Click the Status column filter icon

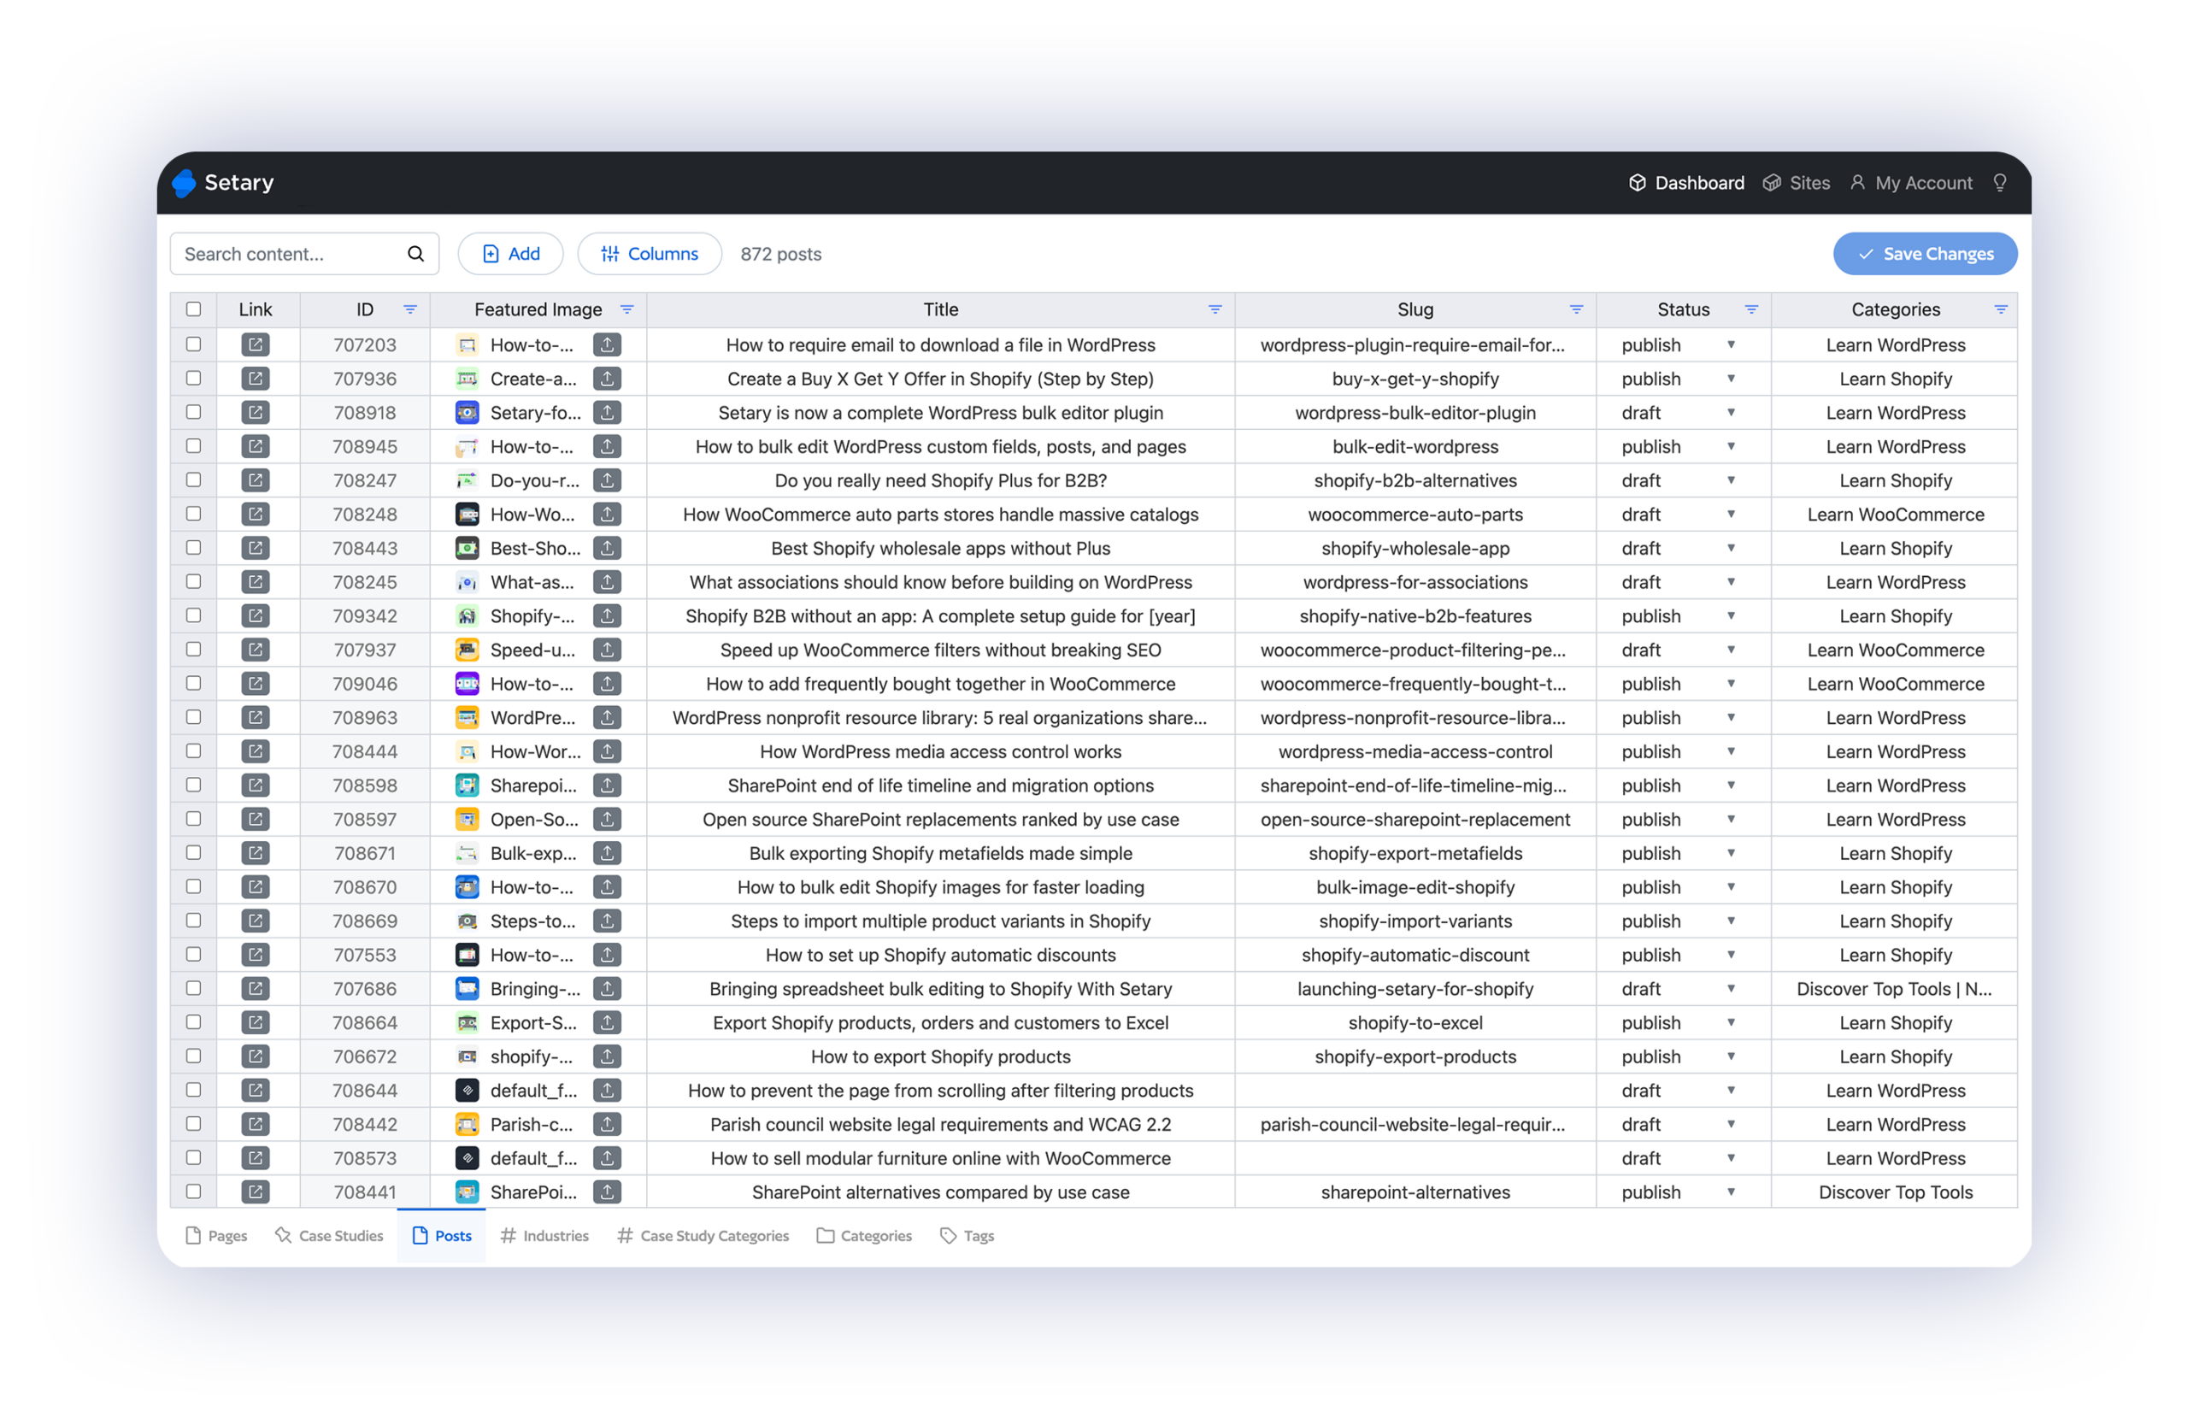click(x=1751, y=310)
